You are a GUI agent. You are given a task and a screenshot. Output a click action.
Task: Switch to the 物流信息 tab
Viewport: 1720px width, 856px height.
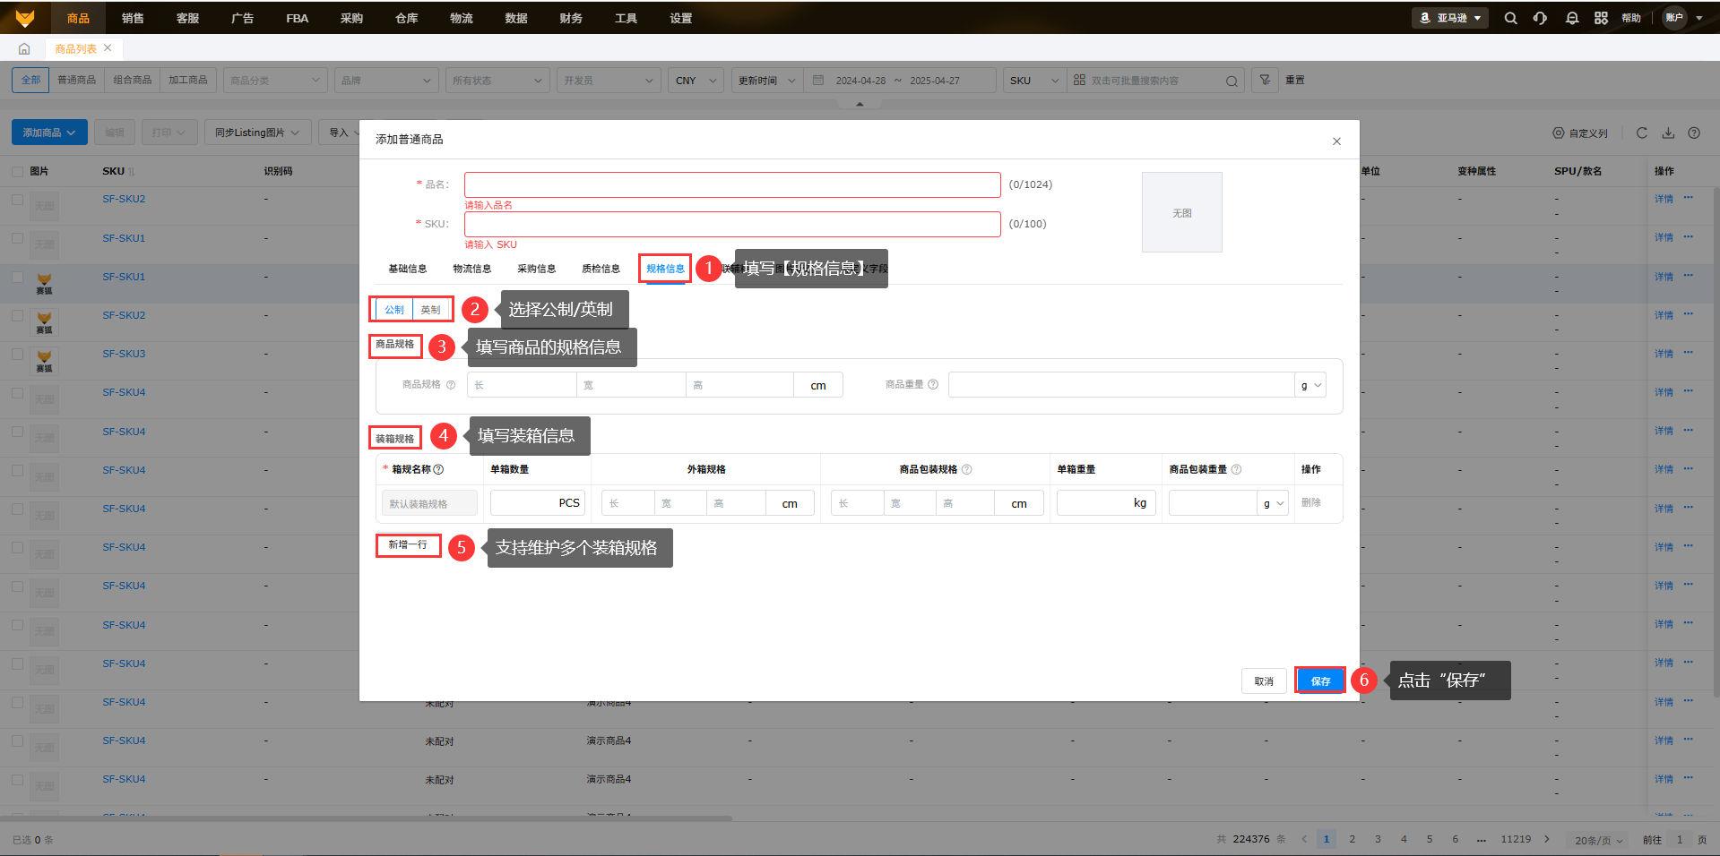pyautogui.click(x=471, y=269)
